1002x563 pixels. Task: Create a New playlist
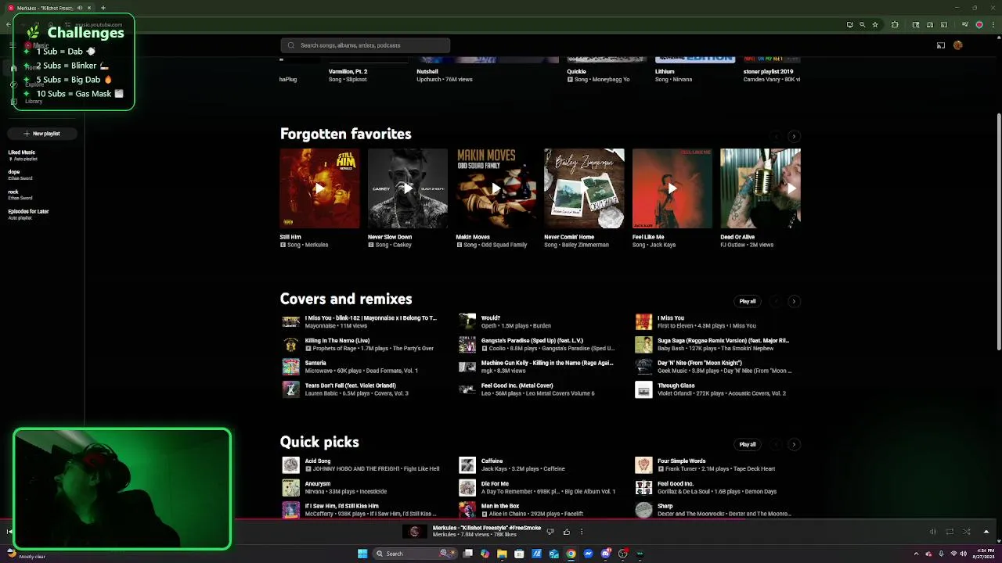tap(42, 134)
